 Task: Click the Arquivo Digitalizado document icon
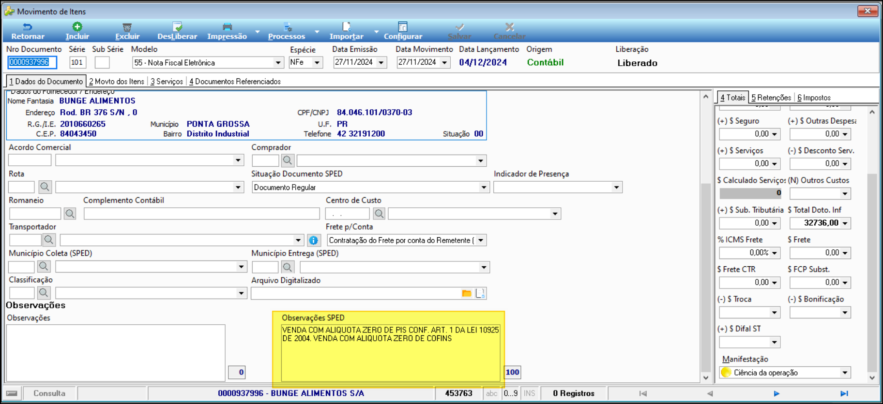click(x=480, y=293)
